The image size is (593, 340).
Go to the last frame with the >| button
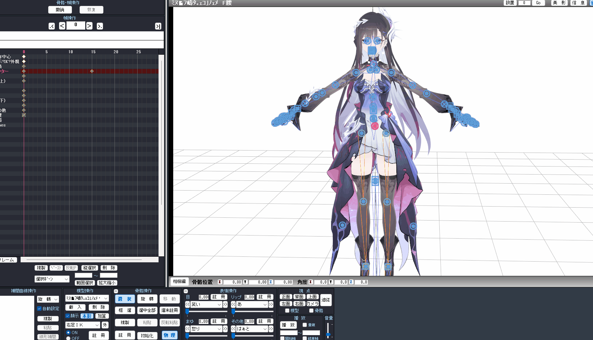point(158,26)
